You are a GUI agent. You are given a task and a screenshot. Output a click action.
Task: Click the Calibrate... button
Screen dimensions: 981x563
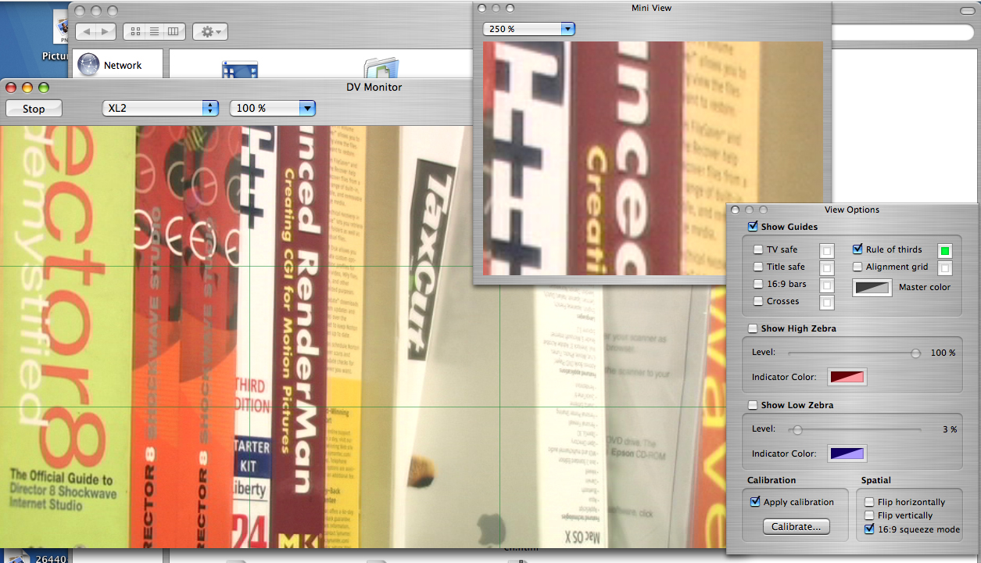pyautogui.click(x=796, y=527)
